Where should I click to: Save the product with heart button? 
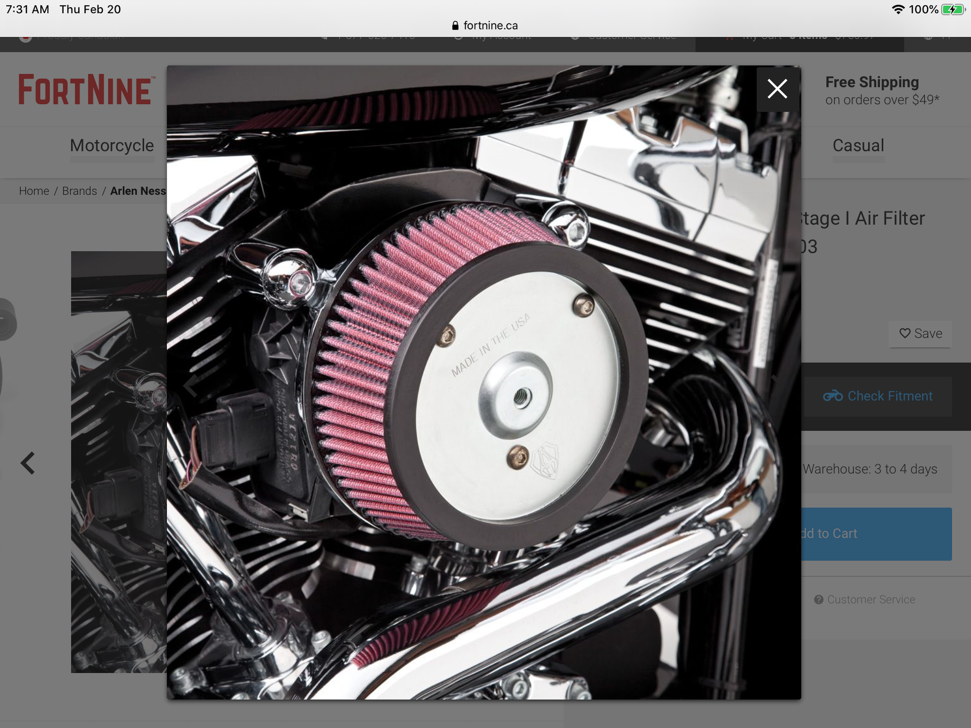click(x=920, y=333)
